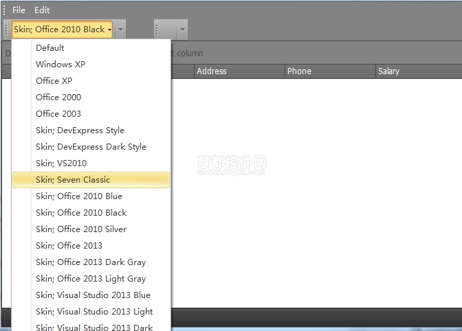The image size is (462, 331).
Task: Click the Salary column header
Action: [419, 71]
